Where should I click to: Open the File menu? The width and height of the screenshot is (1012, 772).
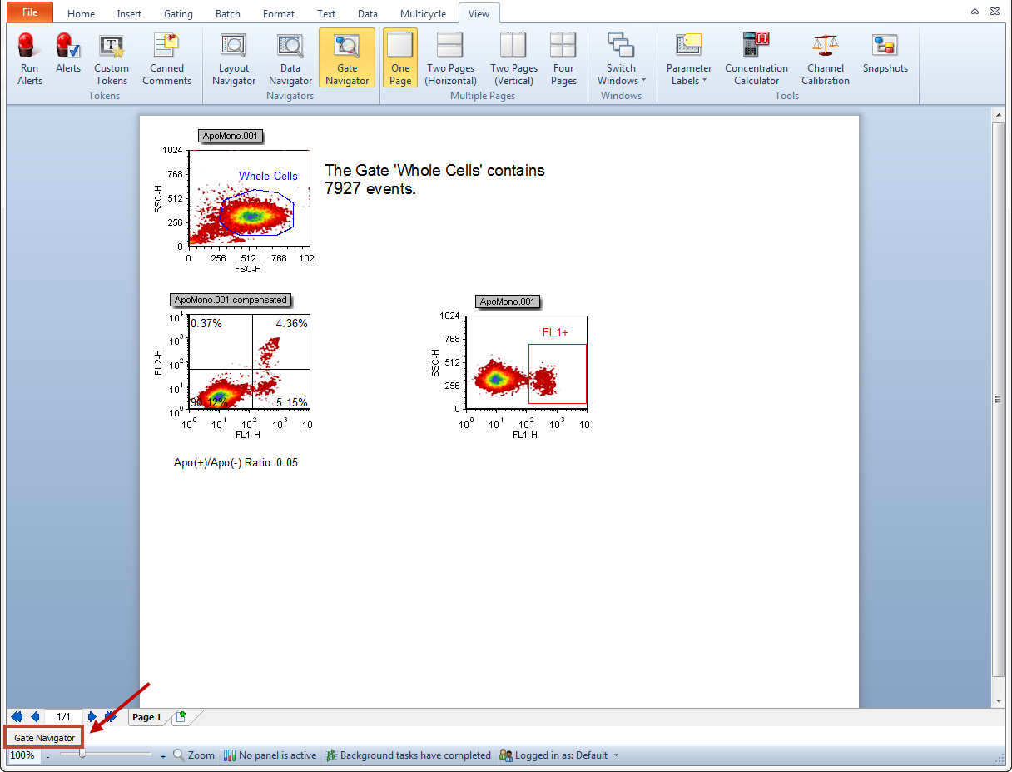coord(30,12)
